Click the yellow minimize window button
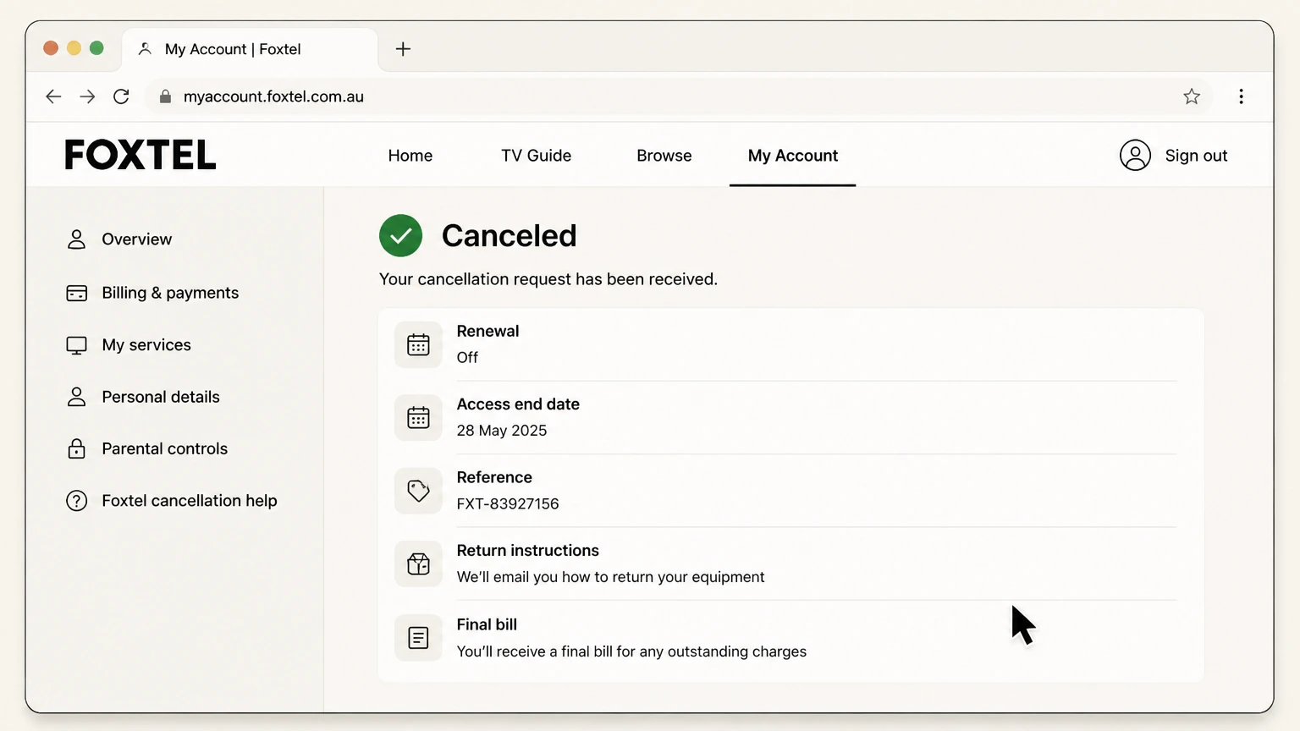Image resolution: width=1300 pixels, height=731 pixels. point(74,48)
